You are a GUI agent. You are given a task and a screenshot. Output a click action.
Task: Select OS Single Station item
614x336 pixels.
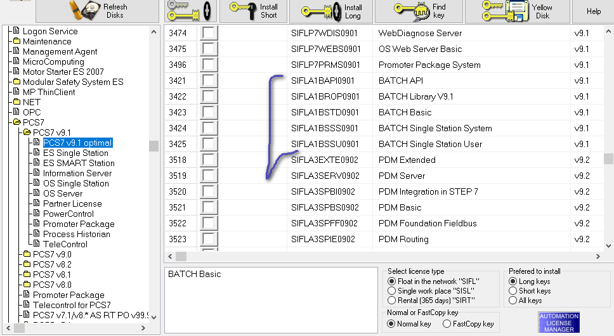click(76, 183)
